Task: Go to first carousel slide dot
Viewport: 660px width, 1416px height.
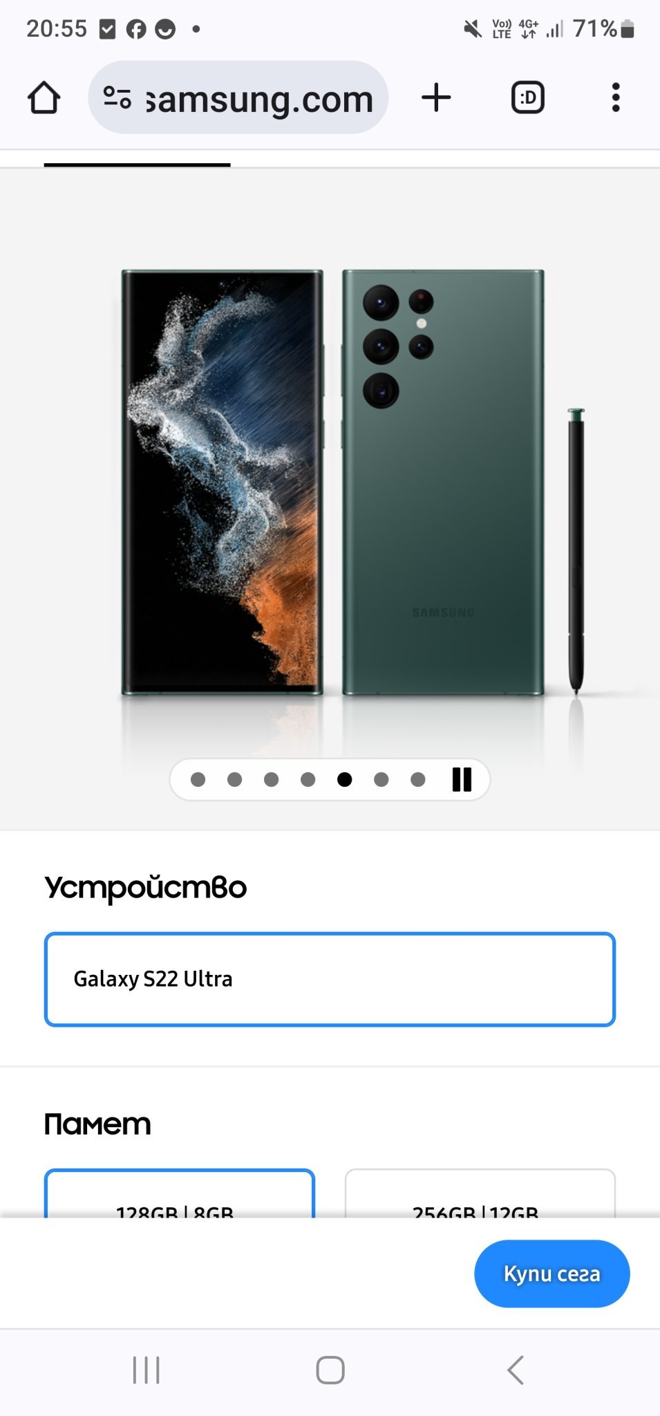Action: (x=198, y=779)
